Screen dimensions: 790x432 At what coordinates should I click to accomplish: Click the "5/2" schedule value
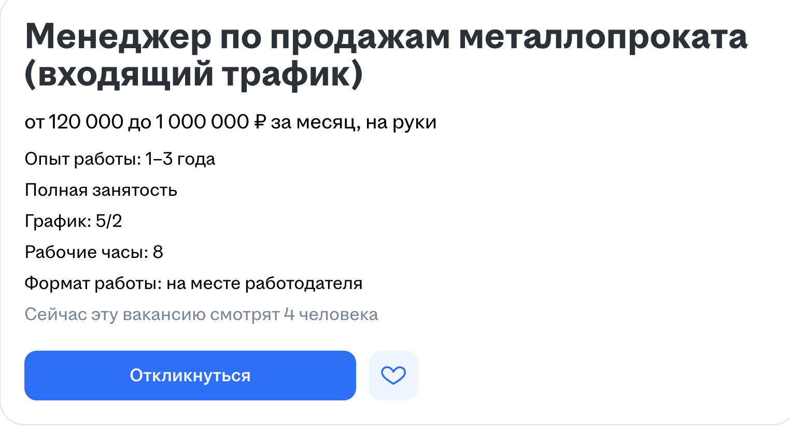(109, 221)
